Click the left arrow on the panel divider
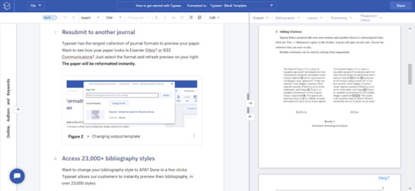415x191 pixels. [251, 116]
